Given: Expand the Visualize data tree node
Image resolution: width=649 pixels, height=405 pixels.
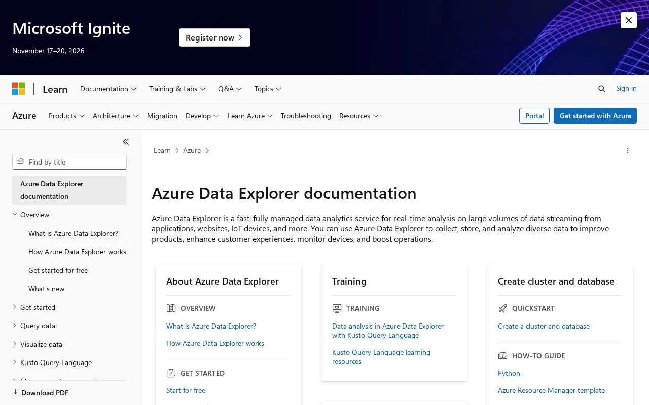Looking at the screenshot, I should pyautogui.click(x=15, y=344).
